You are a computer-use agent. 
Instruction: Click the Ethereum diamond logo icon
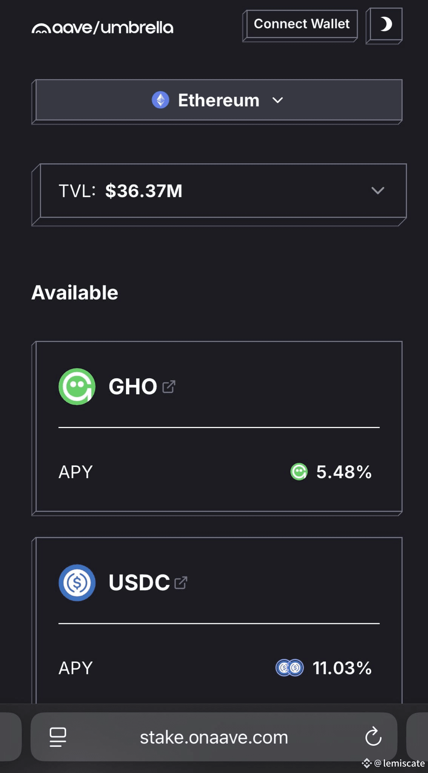coord(160,100)
